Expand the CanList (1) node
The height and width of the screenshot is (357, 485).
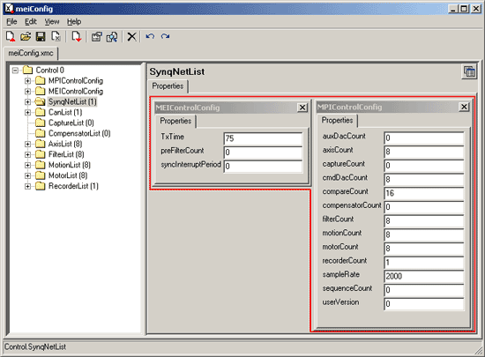27,112
